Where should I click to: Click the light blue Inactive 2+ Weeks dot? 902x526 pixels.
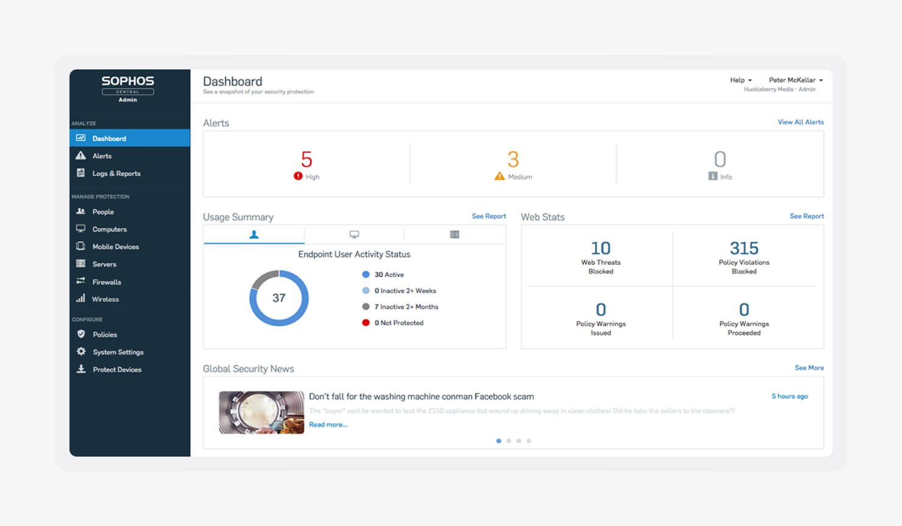[x=366, y=290]
